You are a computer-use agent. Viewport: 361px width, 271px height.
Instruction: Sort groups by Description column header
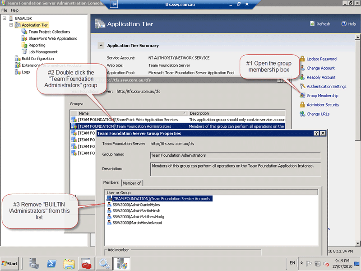236,113
